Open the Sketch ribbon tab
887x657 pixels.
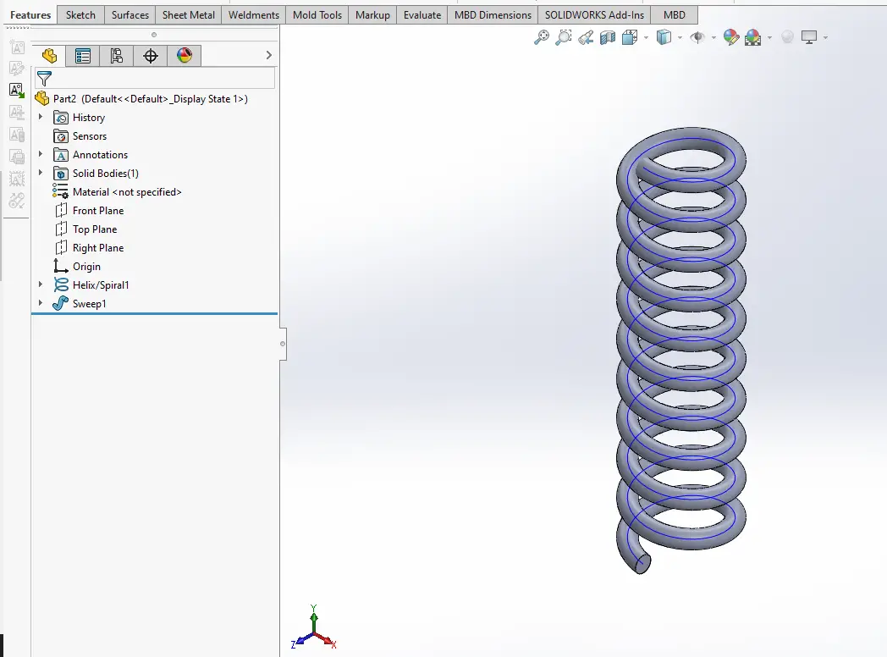pyautogui.click(x=80, y=14)
